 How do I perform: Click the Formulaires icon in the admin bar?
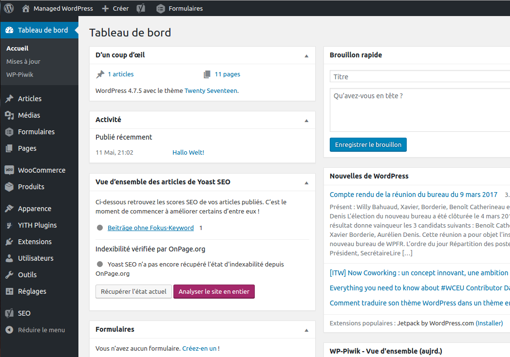[161, 9]
